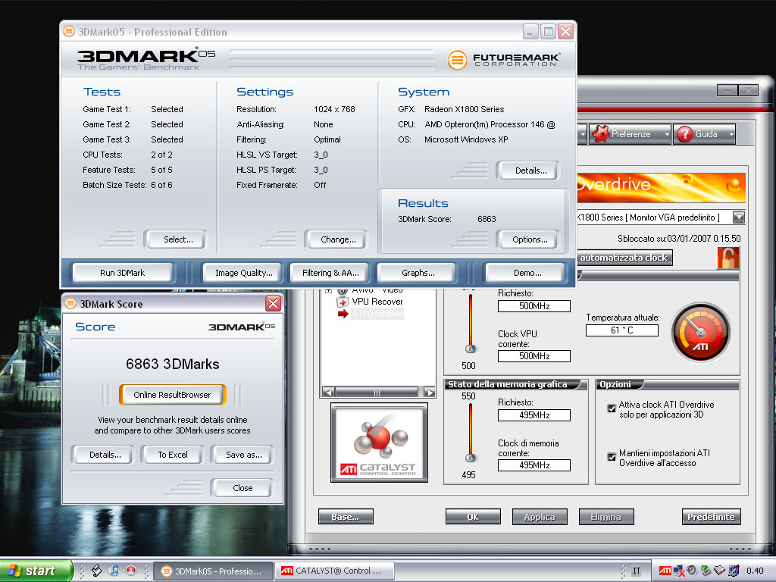The width and height of the screenshot is (776, 582).
Task: Click the tray icon left of the last one
Action: tap(720, 571)
